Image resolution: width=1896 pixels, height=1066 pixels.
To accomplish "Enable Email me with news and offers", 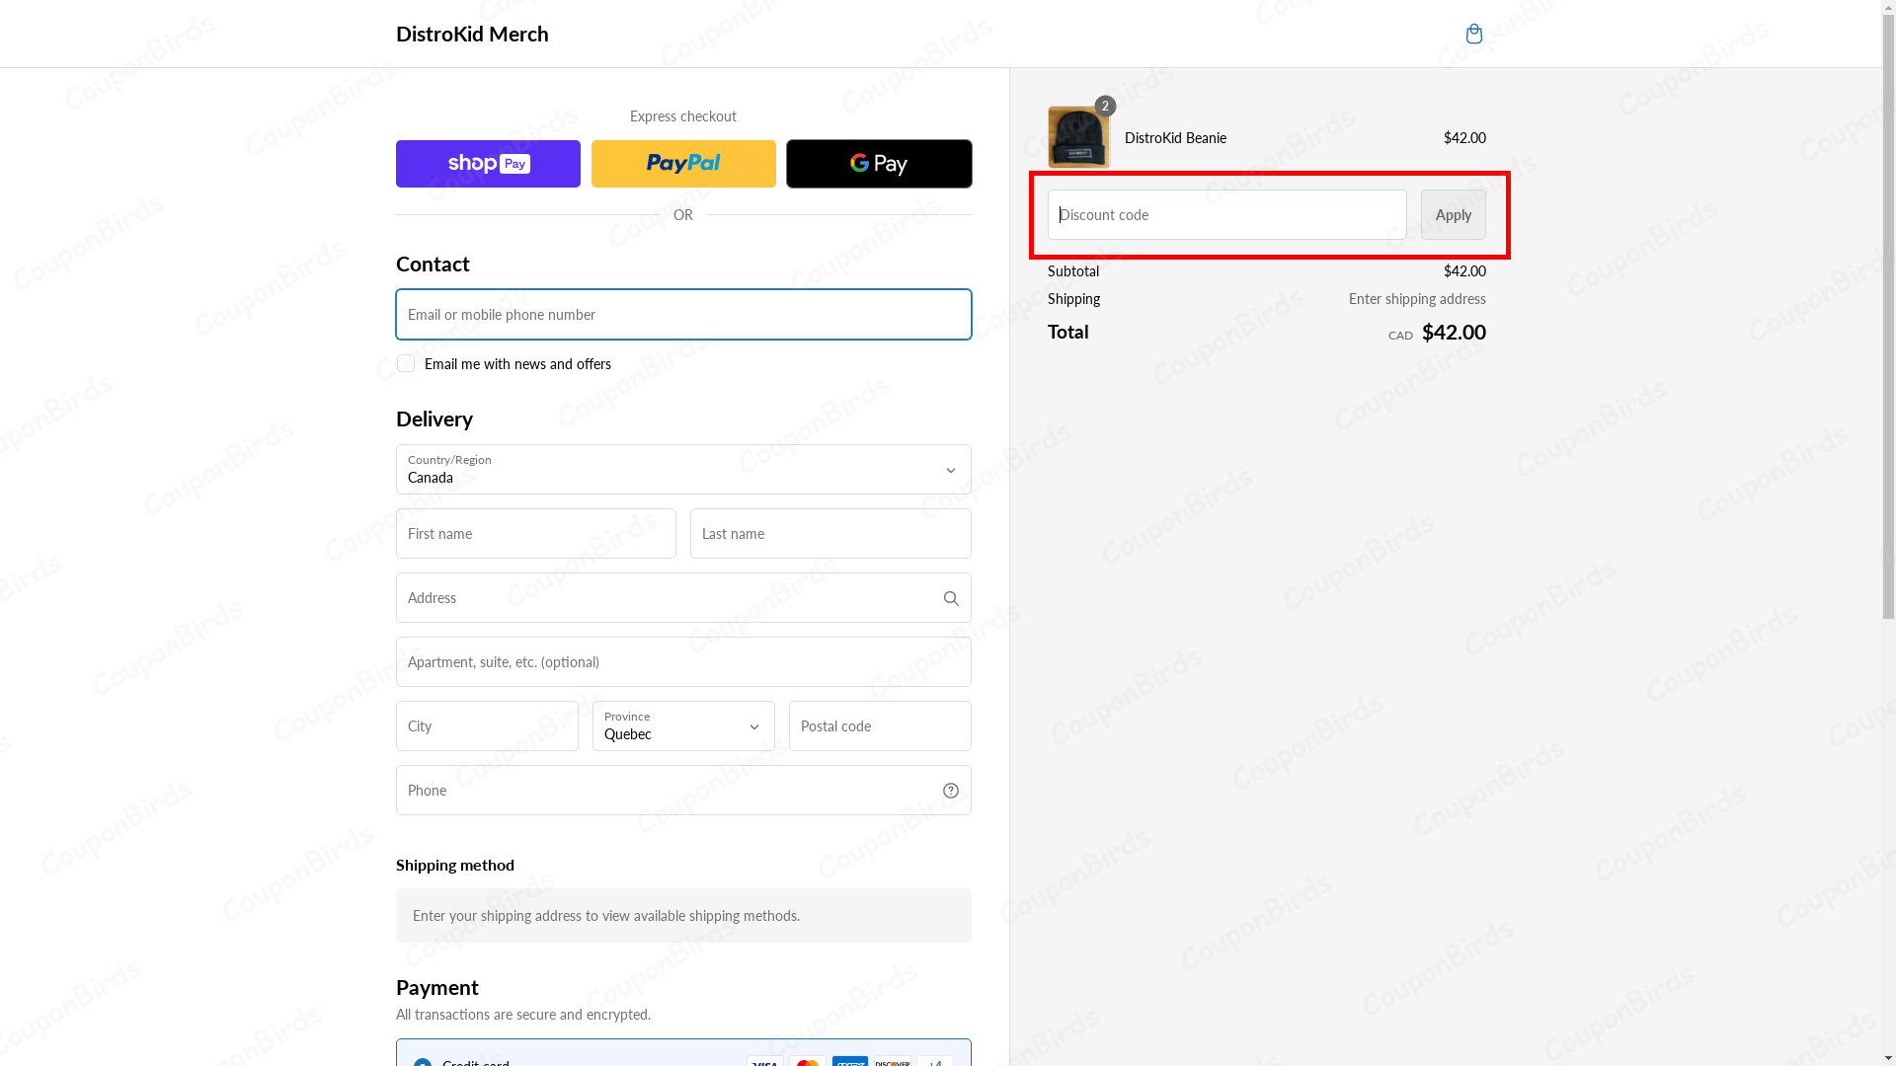I will [406, 364].
